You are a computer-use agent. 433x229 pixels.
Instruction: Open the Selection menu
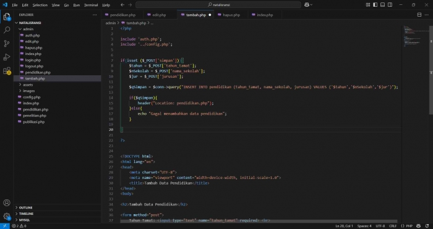click(40, 5)
